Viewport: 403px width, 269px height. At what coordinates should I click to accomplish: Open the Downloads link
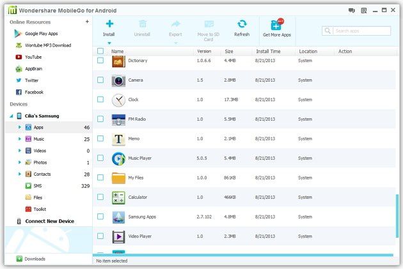[35, 259]
